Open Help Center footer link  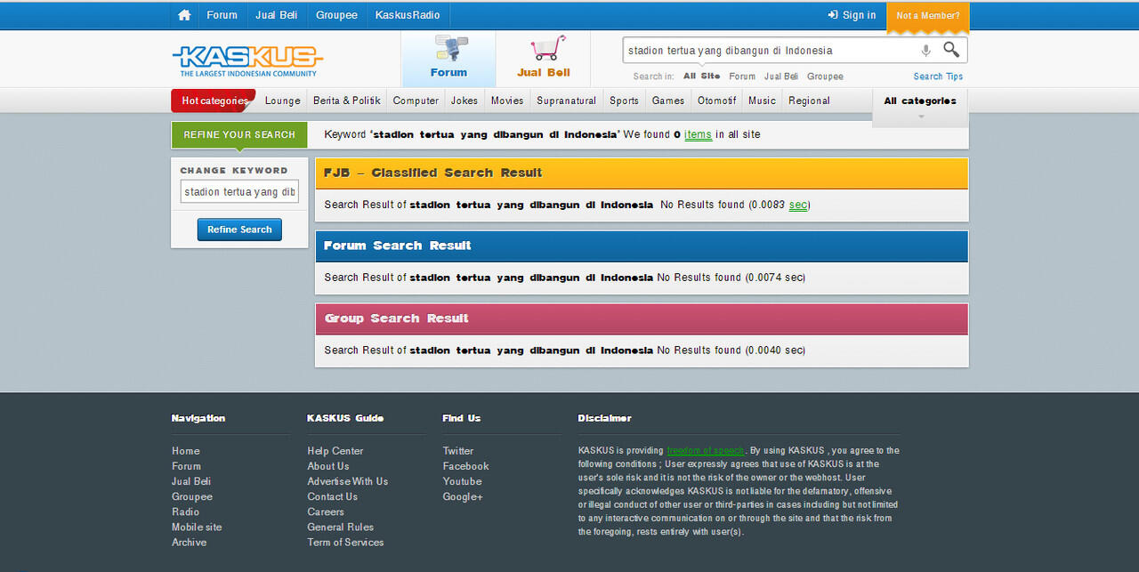point(335,451)
